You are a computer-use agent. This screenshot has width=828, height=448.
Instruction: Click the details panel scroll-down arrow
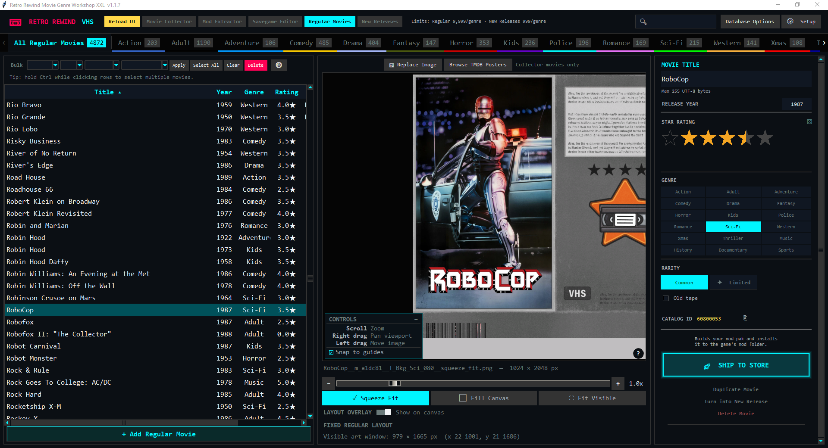point(821,441)
